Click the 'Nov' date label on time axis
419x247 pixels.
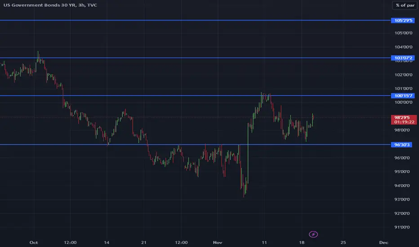[x=218, y=243]
